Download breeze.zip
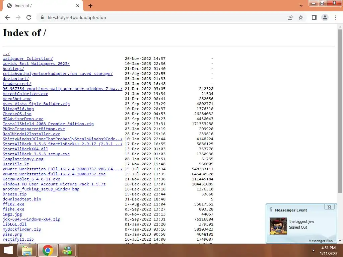Image resolution: width=343 pixels, height=257 pixels. [15, 194]
